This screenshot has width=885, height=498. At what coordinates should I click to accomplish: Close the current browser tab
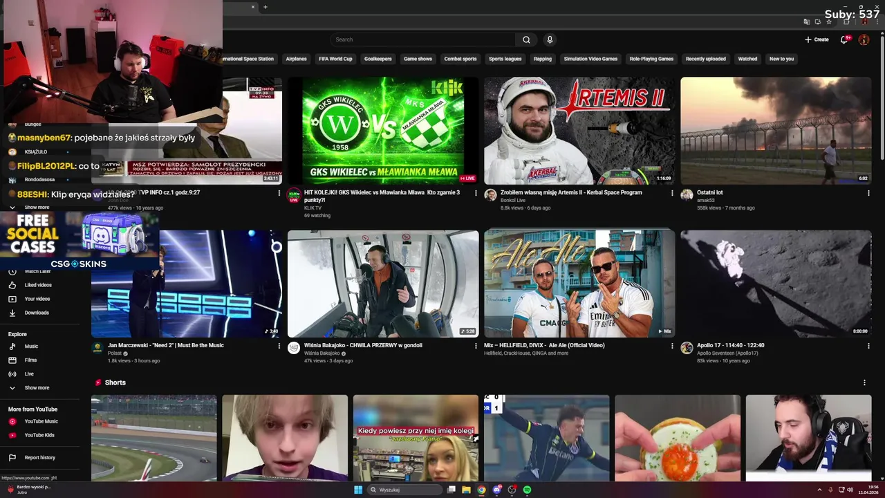point(253,7)
